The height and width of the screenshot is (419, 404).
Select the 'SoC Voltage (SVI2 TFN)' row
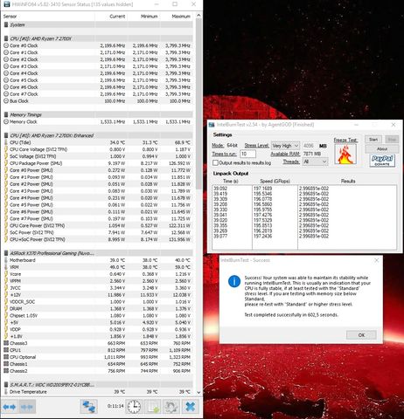(98, 156)
